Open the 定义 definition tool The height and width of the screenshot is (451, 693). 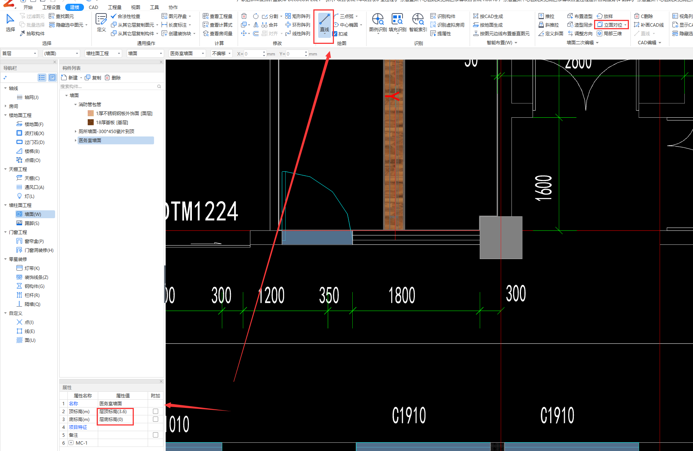pyautogui.click(x=101, y=23)
